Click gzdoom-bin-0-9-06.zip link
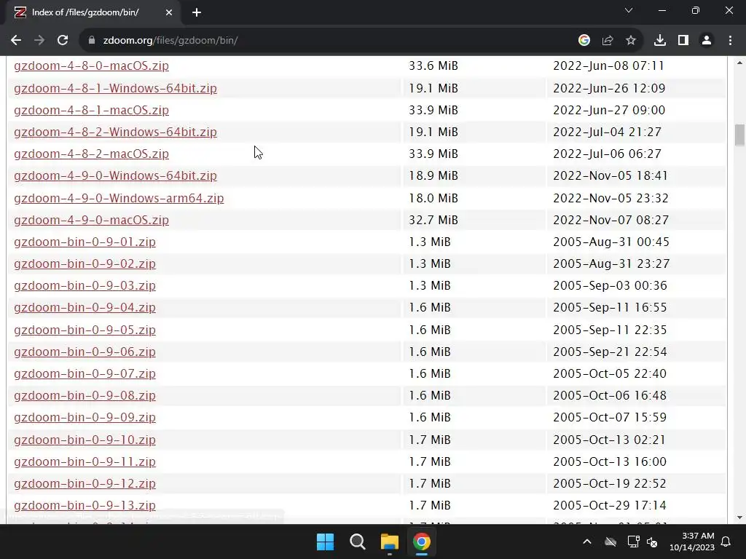 pos(85,352)
